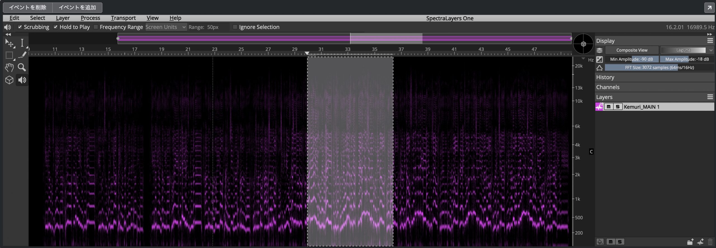Open the Transport menu
The height and width of the screenshot is (248, 716).
[123, 18]
